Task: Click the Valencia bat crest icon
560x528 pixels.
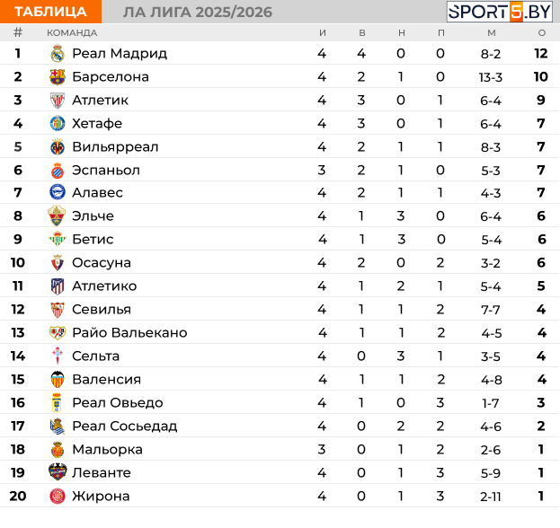Action: coord(58,379)
